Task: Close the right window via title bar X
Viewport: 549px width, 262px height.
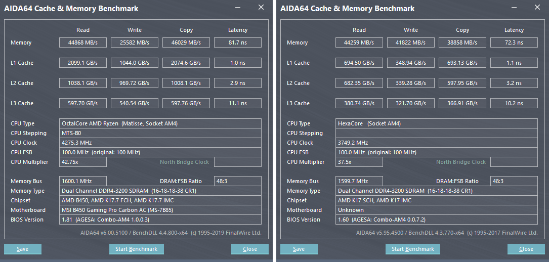Action: click(x=537, y=8)
